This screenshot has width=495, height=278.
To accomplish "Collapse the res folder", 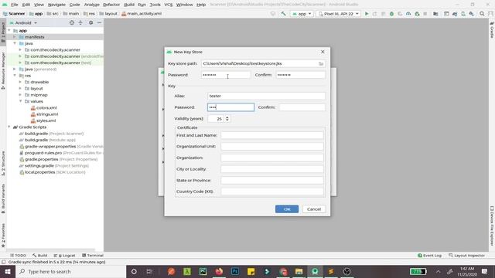I will pyautogui.click(x=15, y=76).
